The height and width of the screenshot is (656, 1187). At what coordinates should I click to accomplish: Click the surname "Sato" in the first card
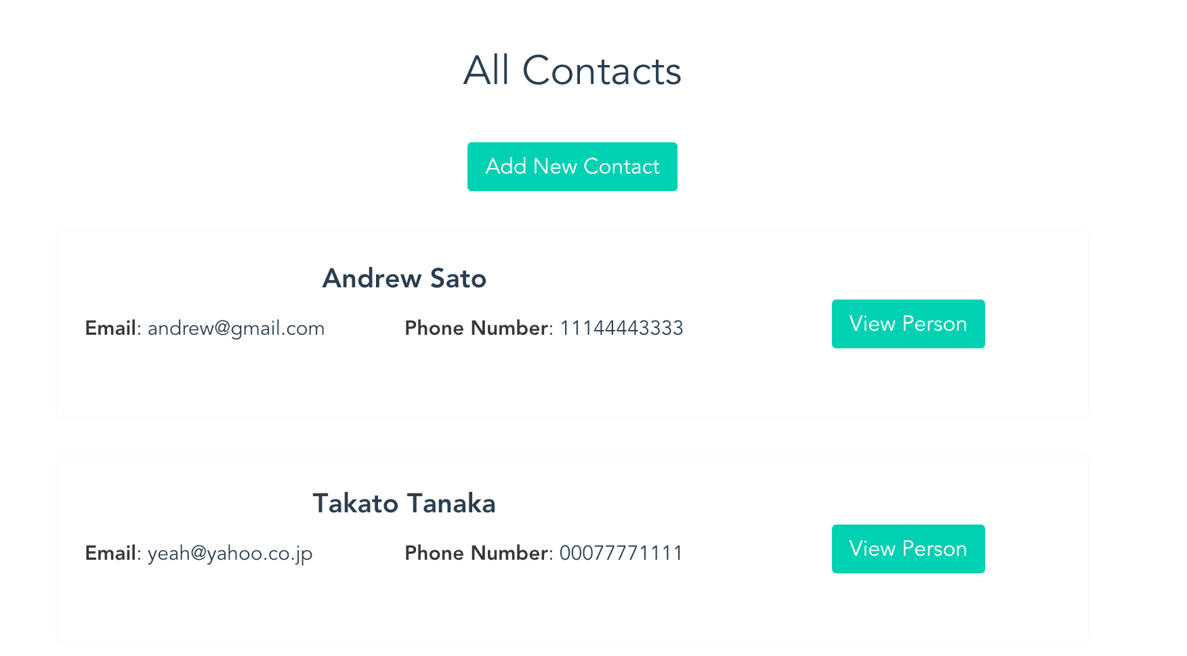click(x=458, y=279)
